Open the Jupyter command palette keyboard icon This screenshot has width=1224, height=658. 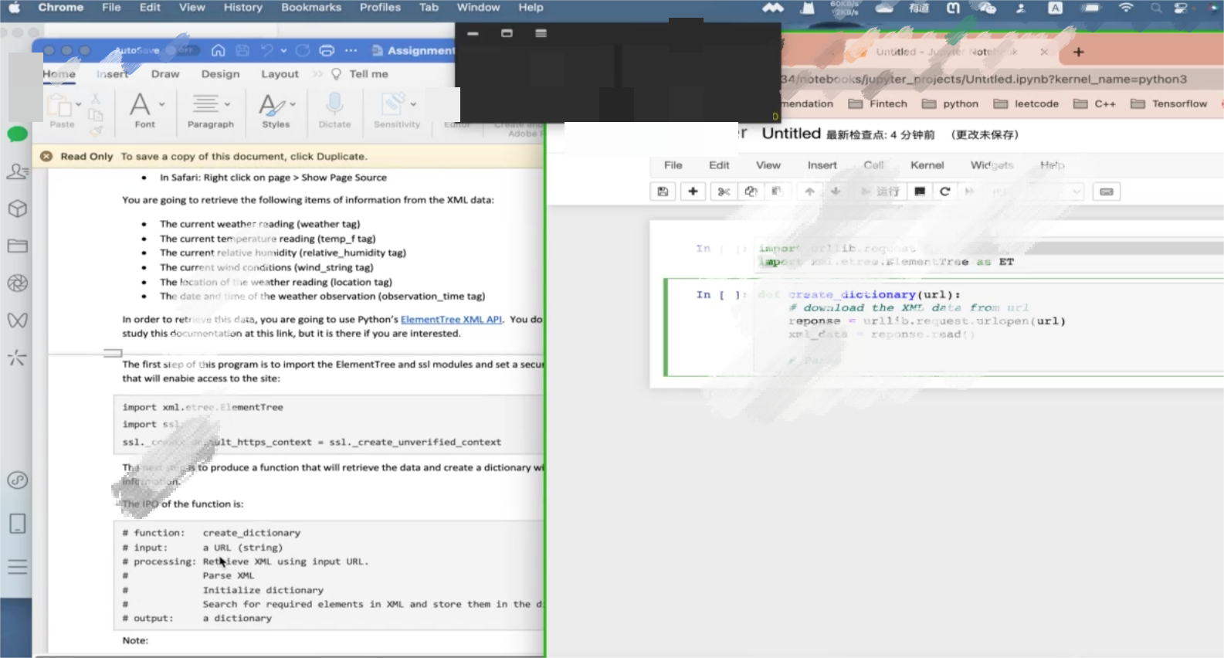tap(1106, 192)
